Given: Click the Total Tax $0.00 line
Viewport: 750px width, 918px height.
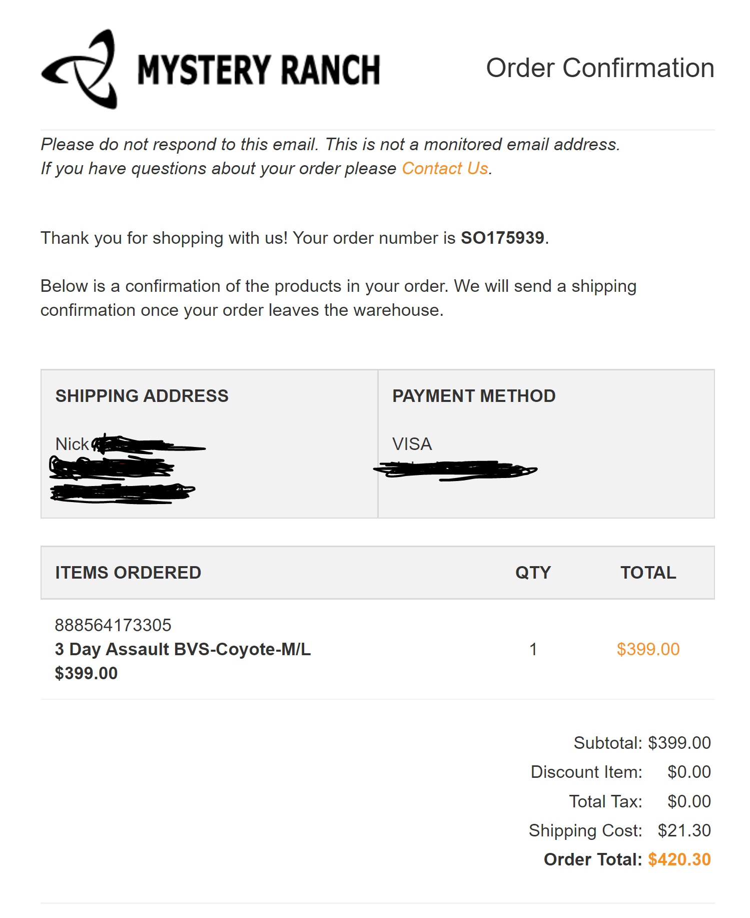Looking at the screenshot, I should (x=640, y=801).
